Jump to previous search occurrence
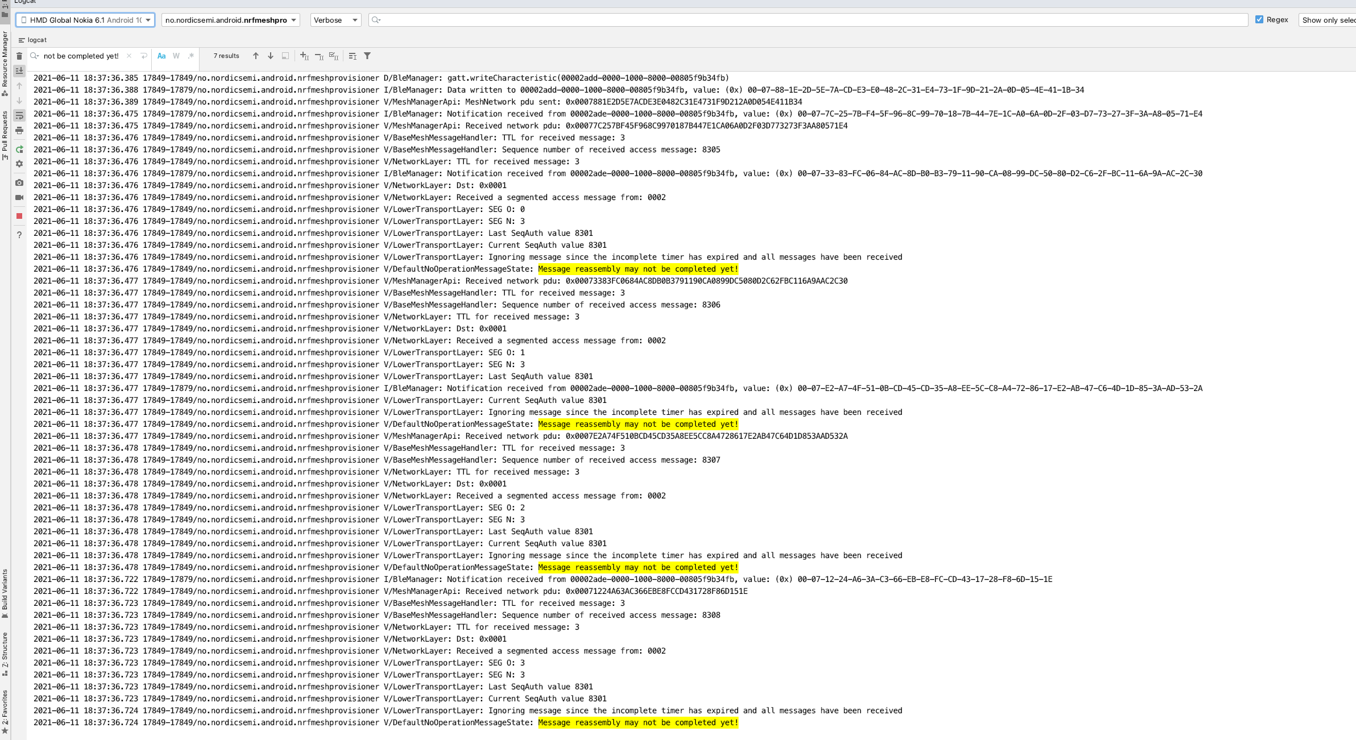The width and height of the screenshot is (1356, 740). [x=255, y=56]
